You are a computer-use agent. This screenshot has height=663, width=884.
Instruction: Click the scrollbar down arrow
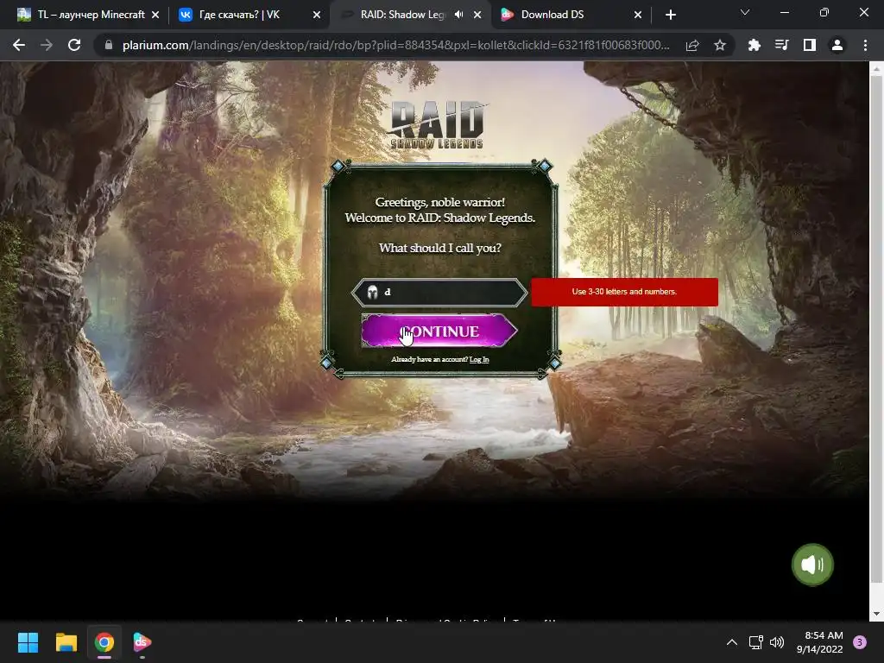876,614
